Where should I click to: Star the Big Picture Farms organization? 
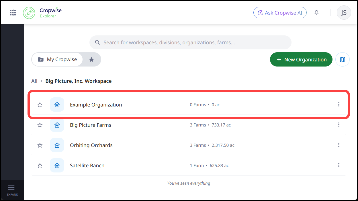pyautogui.click(x=40, y=125)
